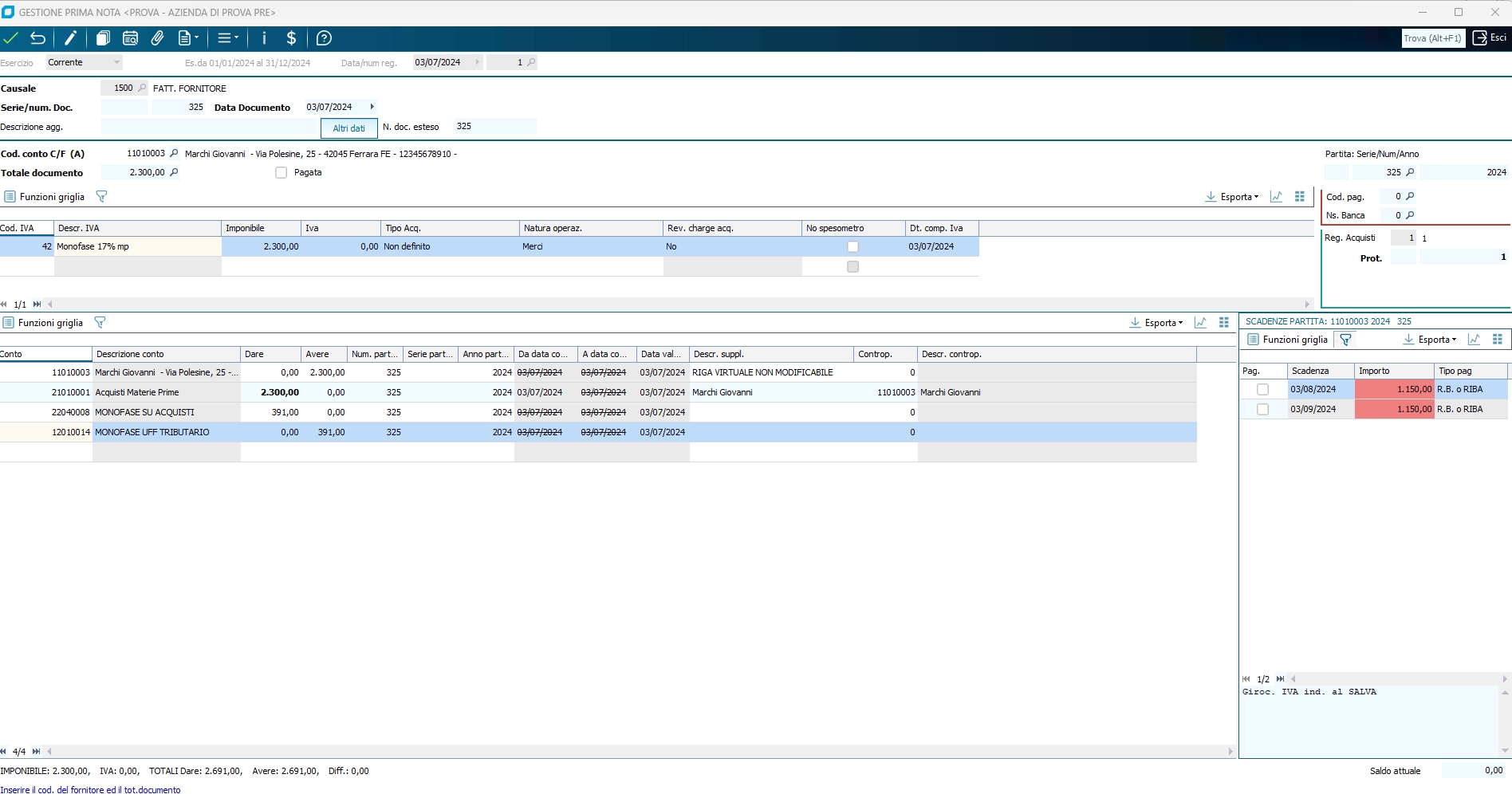Open Funzioni griglia menu in IVA grid
This screenshot has width=1512, height=794.
45,197
